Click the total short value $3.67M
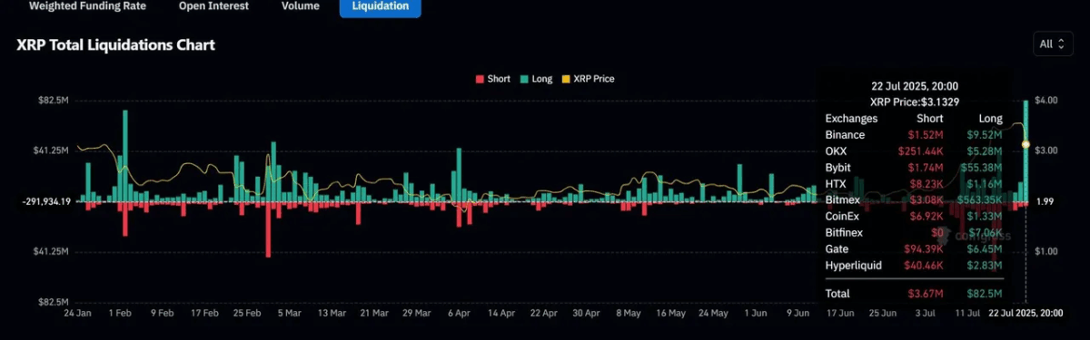The width and height of the screenshot is (1090, 340). [926, 294]
